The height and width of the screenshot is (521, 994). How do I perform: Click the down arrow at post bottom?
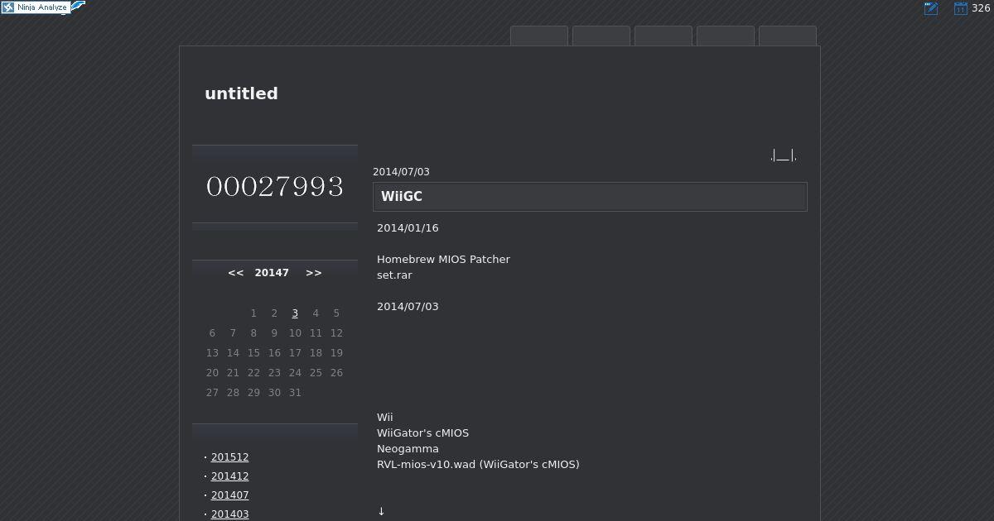(381, 512)
